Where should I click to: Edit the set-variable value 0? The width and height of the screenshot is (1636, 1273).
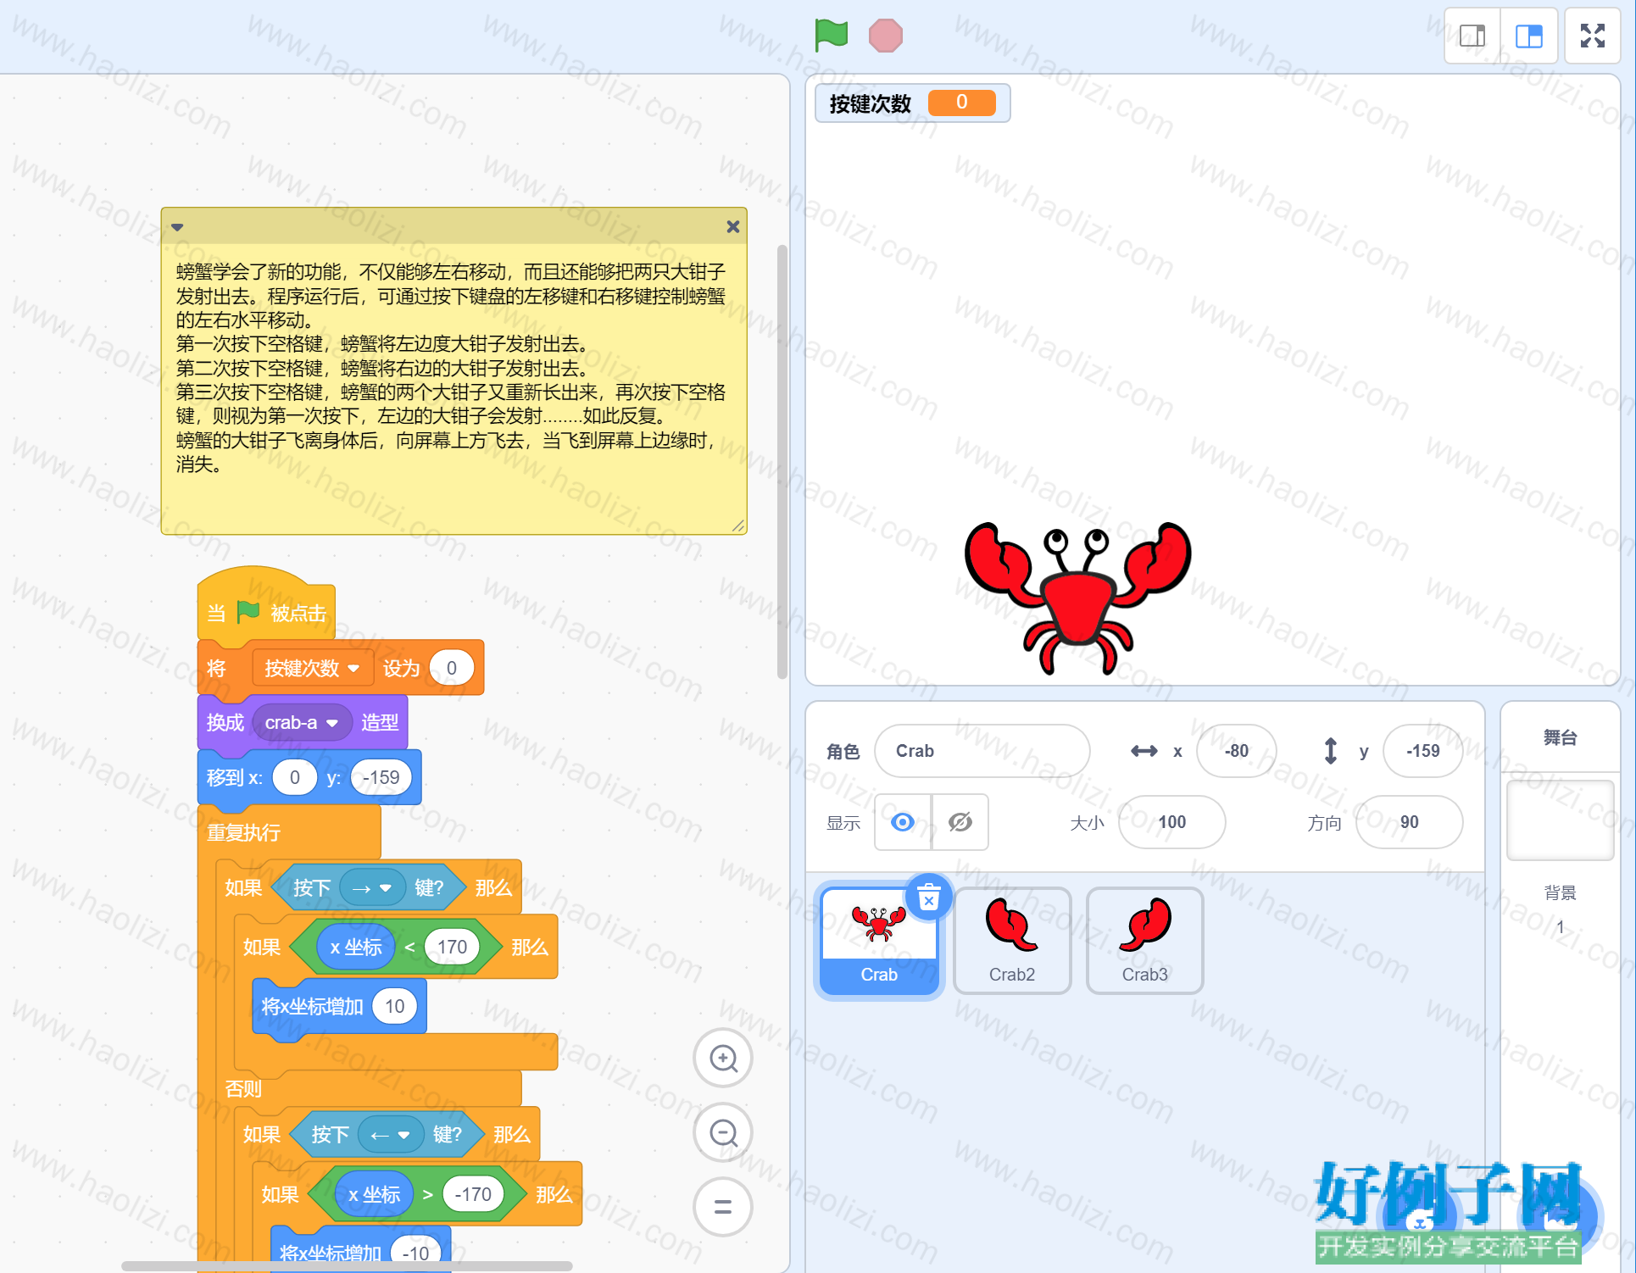tap(452, 669)
